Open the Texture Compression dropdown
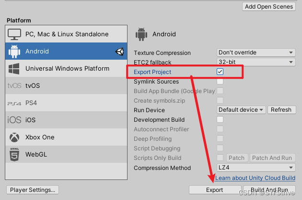The image size is (302, 200). pyautogui.click(x=256, y=53)
